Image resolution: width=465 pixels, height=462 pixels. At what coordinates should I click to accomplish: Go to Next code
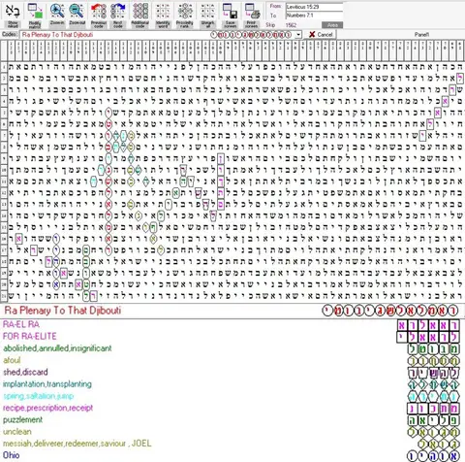point(118,15)
